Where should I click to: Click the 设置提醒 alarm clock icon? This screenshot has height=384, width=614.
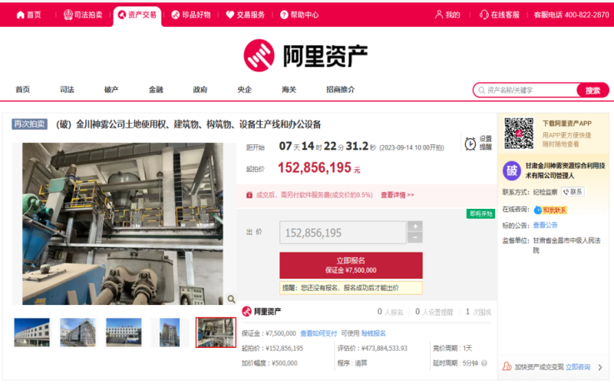click(x=470, y=144)
